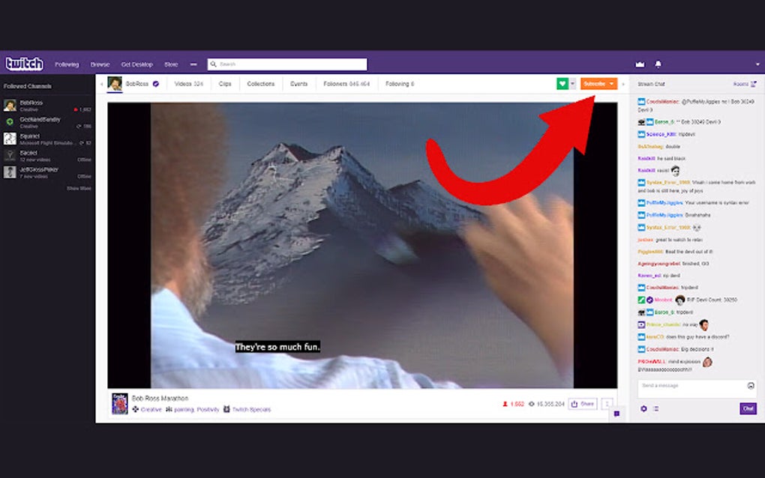Open the emote picker smiley
This screenshot has width=765, height=478.
click(x=751, y=386)
